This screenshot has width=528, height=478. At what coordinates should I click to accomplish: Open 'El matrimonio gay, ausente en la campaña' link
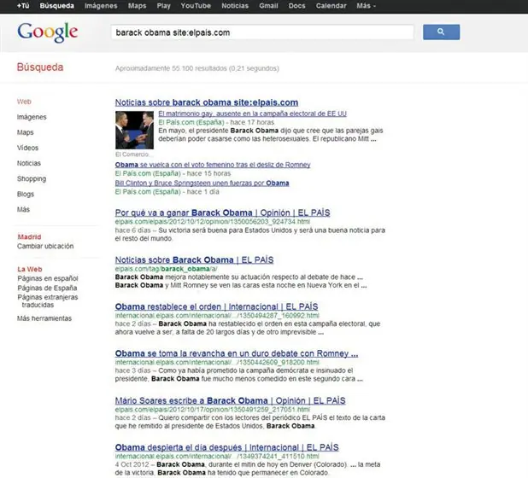252,114
